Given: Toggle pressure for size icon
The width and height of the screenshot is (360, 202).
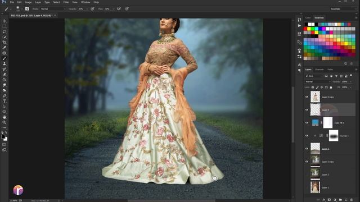Looking at the screenshot, I should tap(127, 9).
